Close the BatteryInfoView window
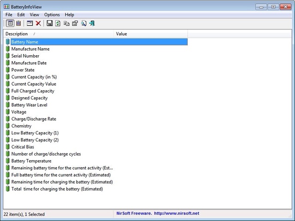This screenshot has height=221, width=295. click(x=285, y=7)
